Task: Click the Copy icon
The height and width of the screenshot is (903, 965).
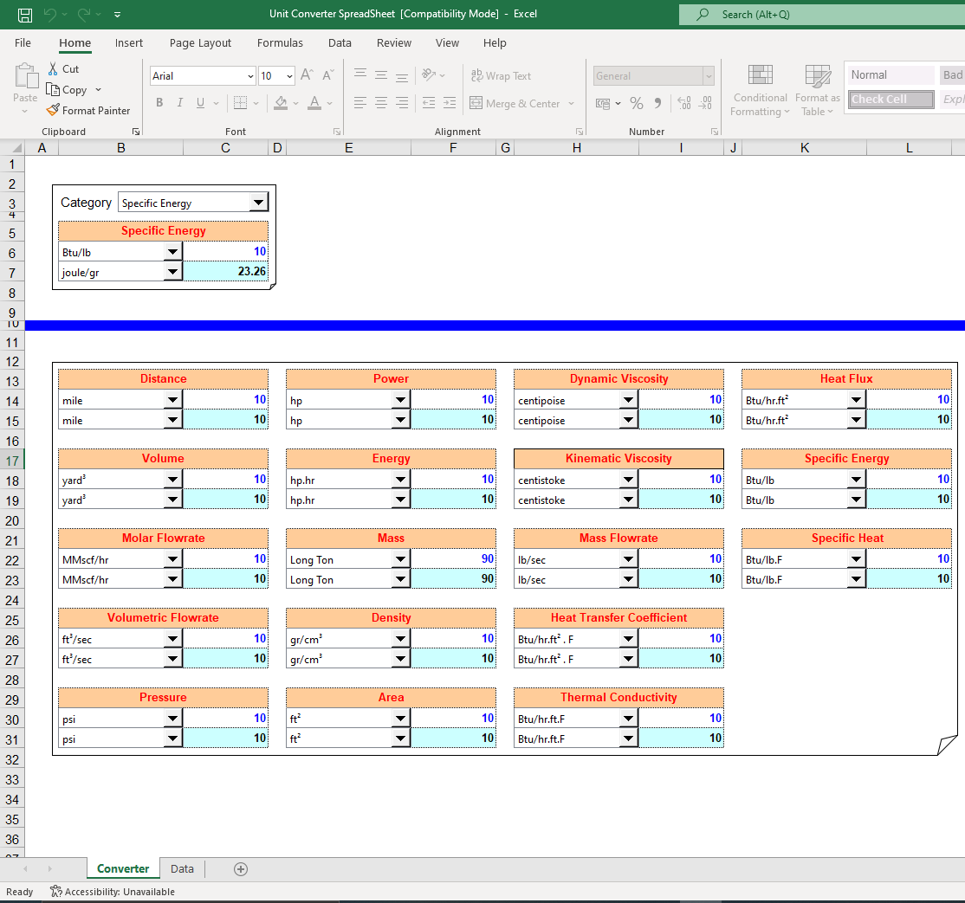Action: tap(53, 90)
